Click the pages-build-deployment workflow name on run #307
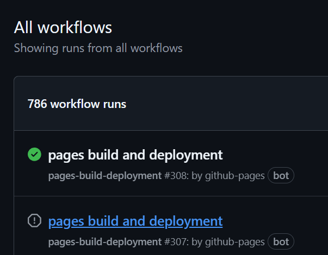This screenshot has width=328, height=255. coord(104,241)
